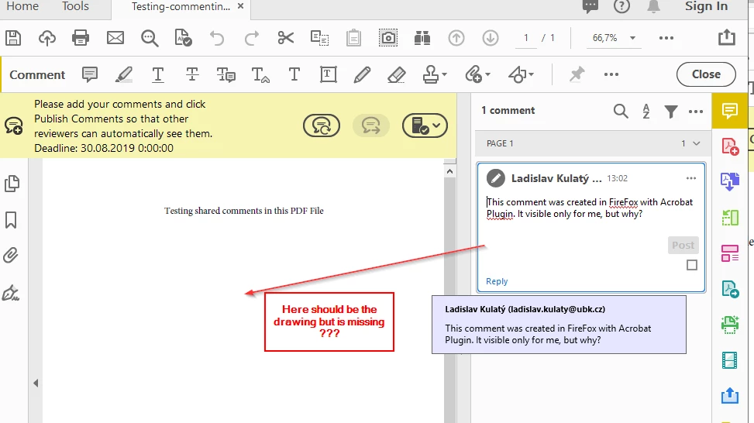
Task: Undo the last action
Action: [x=217, y=38]
